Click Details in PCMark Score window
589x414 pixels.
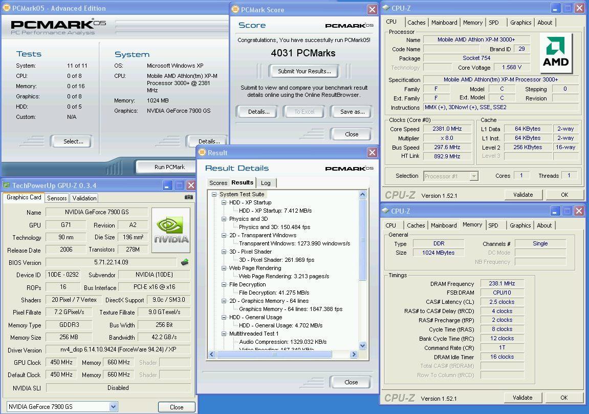[x=258, y=112]
